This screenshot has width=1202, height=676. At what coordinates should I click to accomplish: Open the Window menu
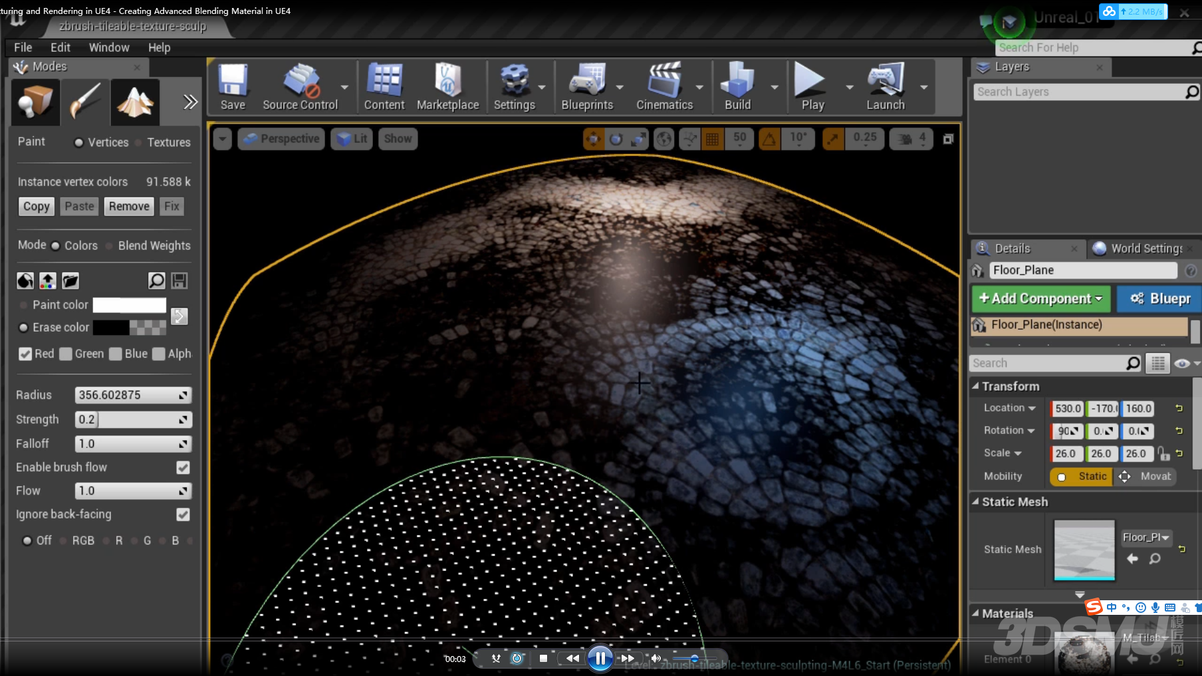(x=109, y=47)
